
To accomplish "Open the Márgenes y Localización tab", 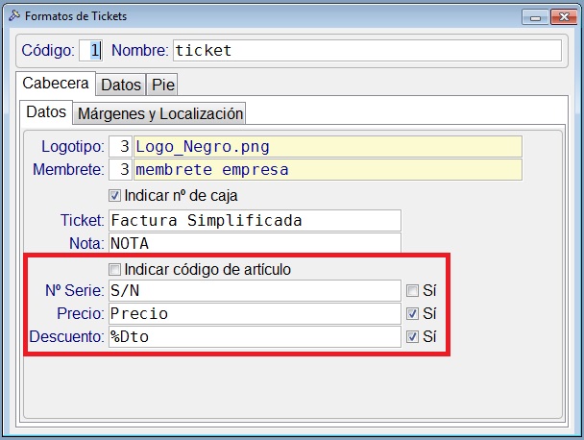I will [x=160, y=114].
